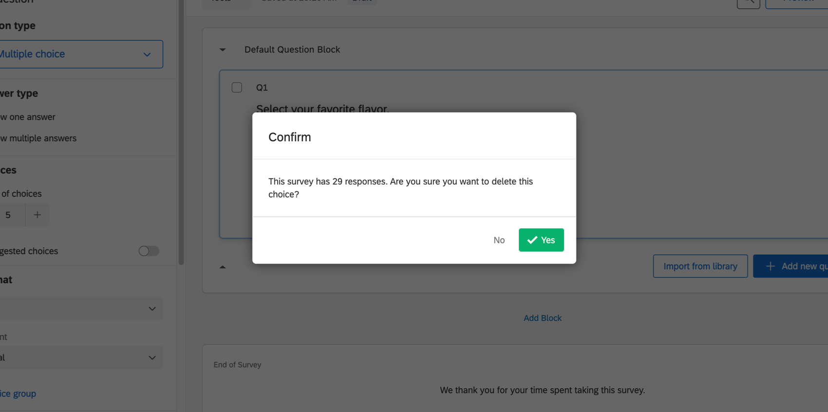Viewport: 828px width, 412px height.
Task: Click the Preview button at top right
Action: [798, 1]
